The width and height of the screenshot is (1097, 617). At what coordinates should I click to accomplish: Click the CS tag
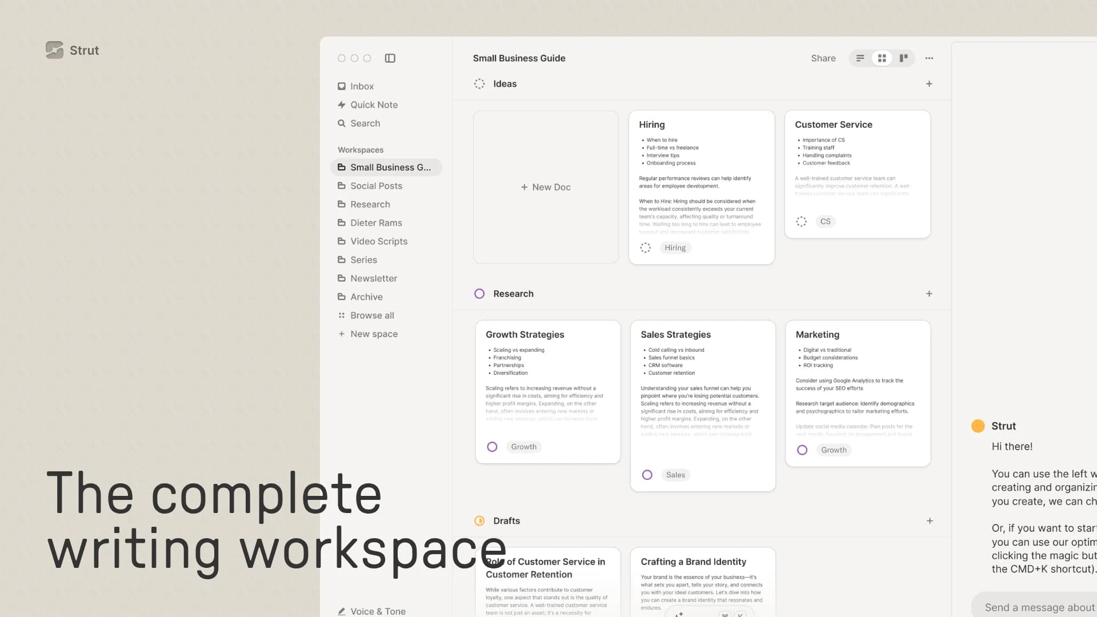825,222
